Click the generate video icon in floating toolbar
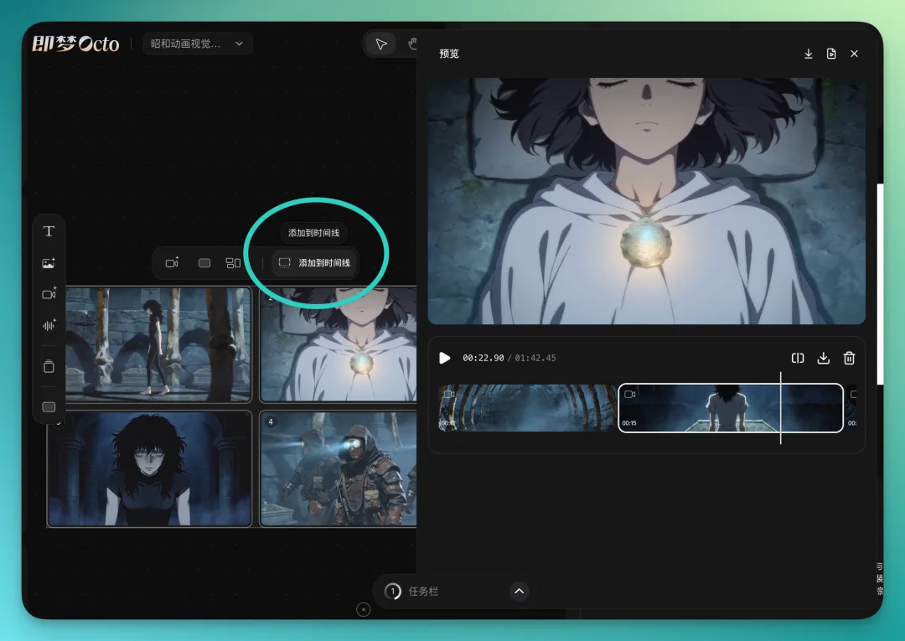905x641 pixels. (x=172, y=263)
